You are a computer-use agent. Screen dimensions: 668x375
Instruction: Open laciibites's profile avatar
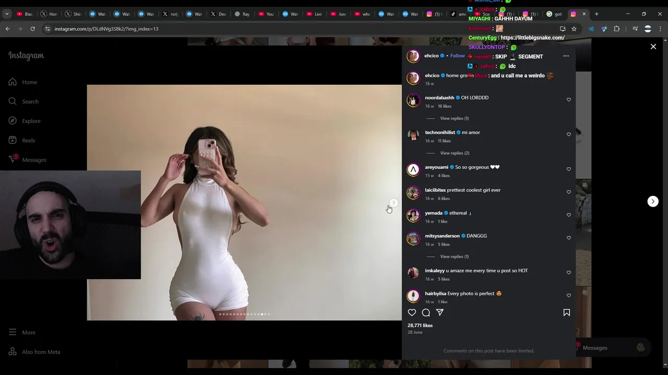click(x=413, y=193)
